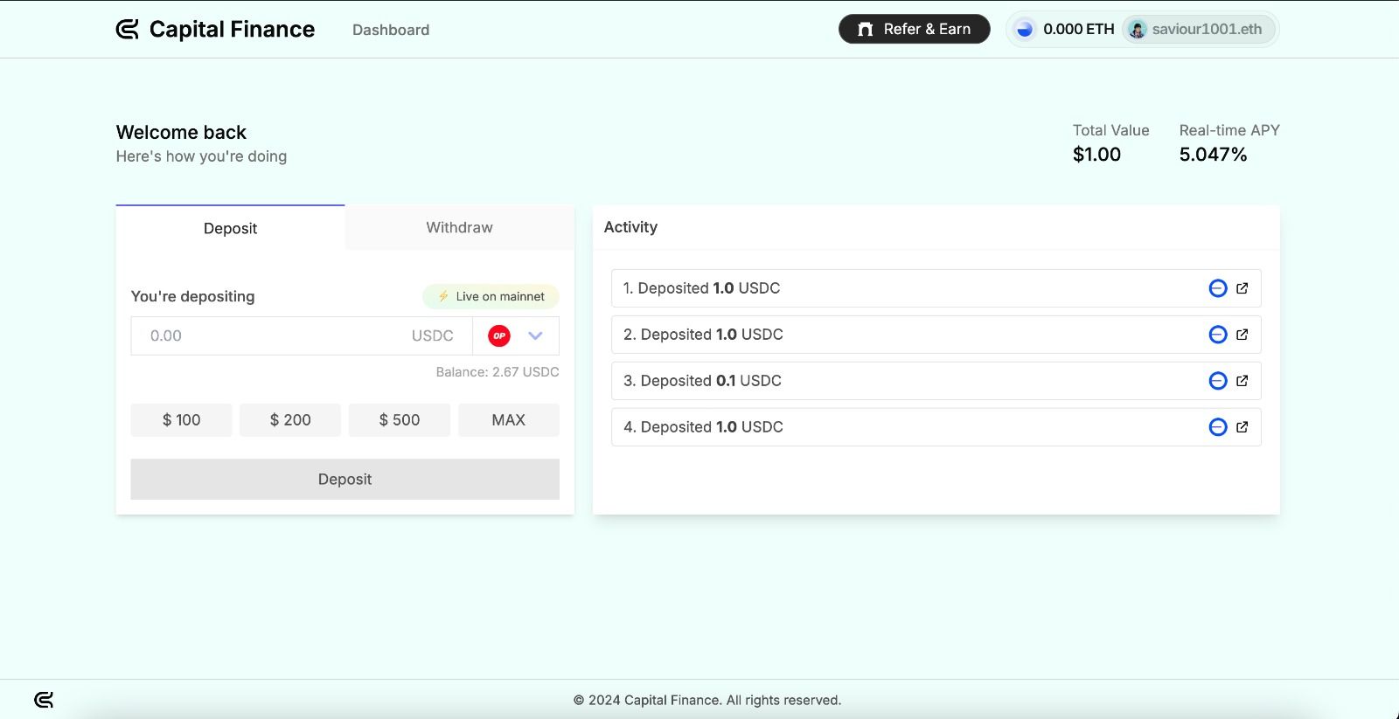This screenshot has height=719, width=1399.
Task: Choose the $ 500 preset amount
Action: 400,420
